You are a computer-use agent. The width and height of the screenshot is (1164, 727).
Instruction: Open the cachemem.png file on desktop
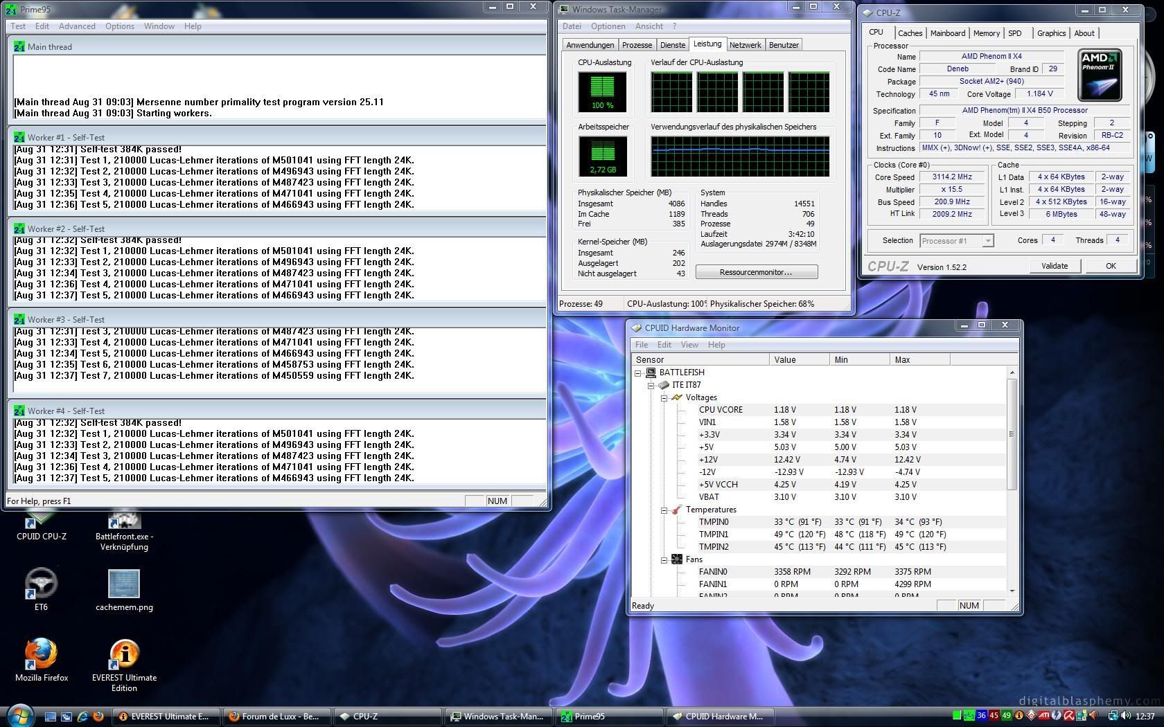[124, 590]
